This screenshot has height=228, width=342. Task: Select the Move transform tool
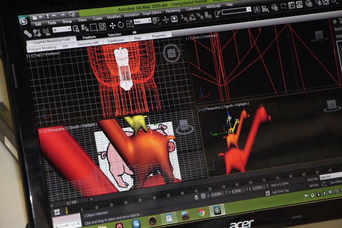(x=113, y=25)
